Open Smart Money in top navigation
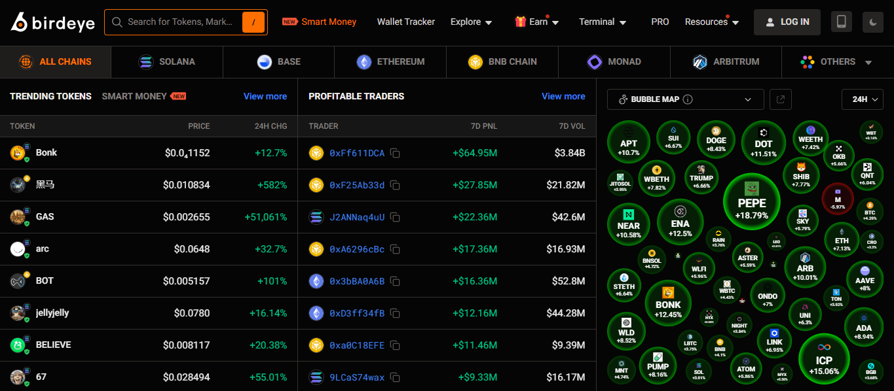 [320, 22]
